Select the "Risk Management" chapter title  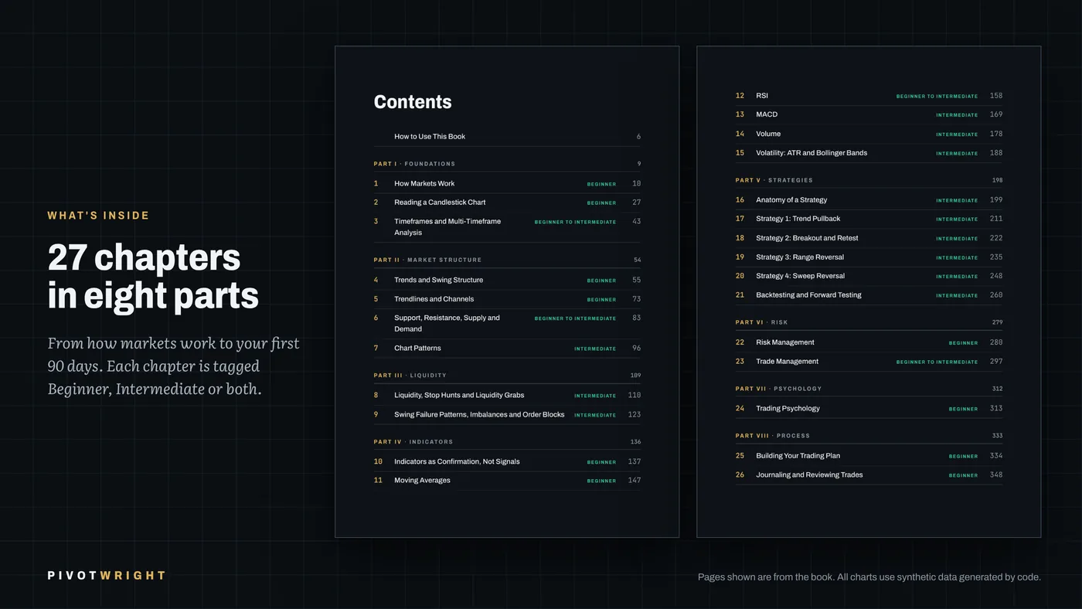pos(785,342)
